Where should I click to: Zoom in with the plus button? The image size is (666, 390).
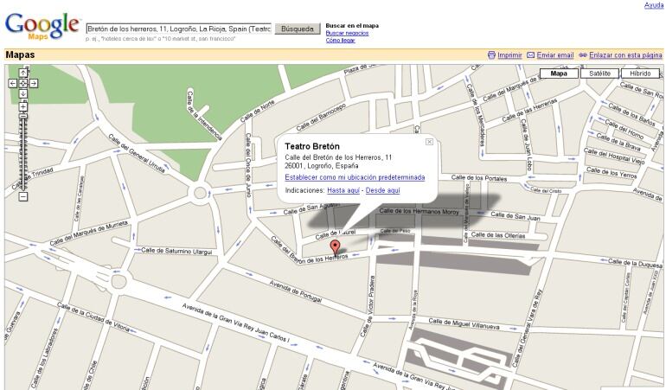click(23, 105)
